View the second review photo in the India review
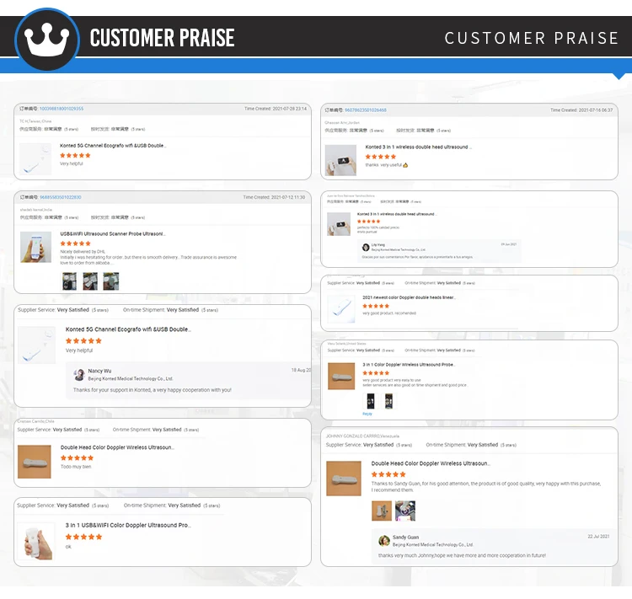 (90, 281)
